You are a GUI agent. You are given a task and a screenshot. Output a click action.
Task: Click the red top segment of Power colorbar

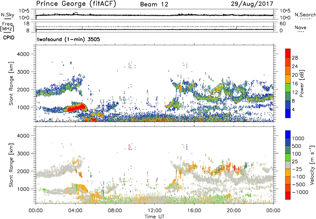point(288,53)
